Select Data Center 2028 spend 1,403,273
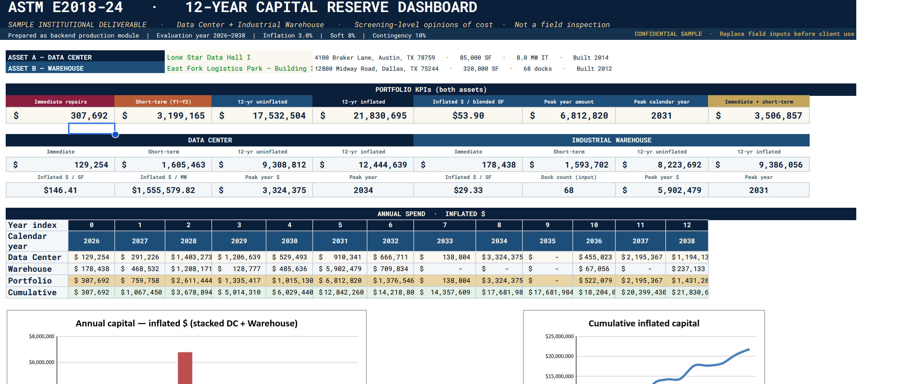This screenshot has height=384, width=916. [x=188, y=257]
